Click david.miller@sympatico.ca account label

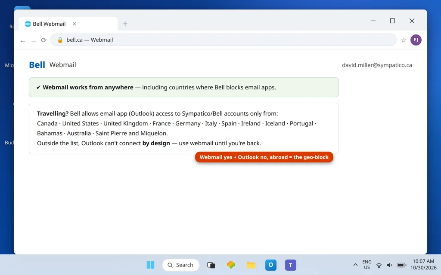click(377, 65)
